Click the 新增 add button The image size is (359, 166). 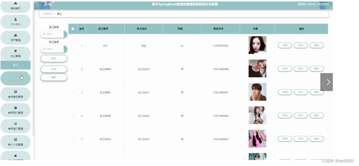coord(54,69)
